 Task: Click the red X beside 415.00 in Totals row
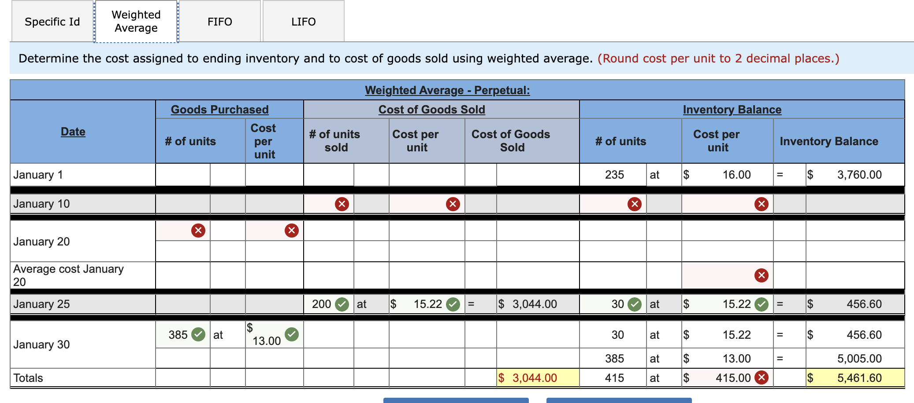pyautogui.click(x=761, y=377)
